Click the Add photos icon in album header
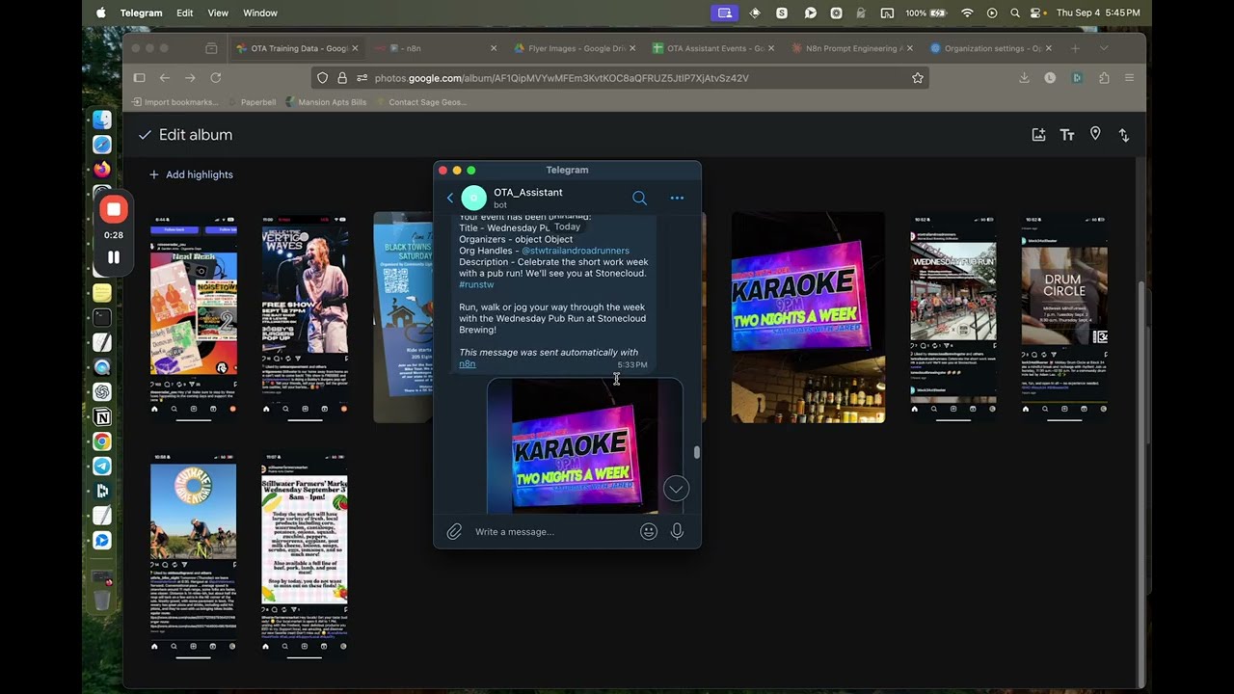1234x694 pixels. (x=1038, y=135)
